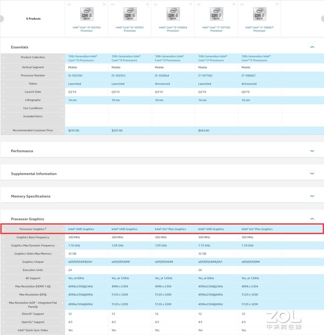Open the Intel Core i7-10710U Processor link

click(216, 29)
